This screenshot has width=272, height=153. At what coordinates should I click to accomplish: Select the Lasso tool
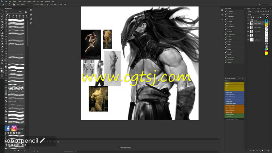2,16
